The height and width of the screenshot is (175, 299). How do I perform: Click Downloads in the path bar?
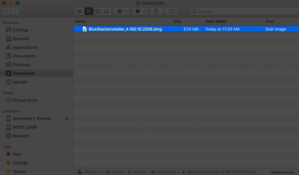point(166,172)
